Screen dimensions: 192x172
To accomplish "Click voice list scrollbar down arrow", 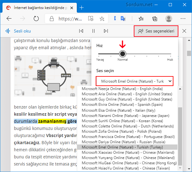I will (x=180, y=168).
